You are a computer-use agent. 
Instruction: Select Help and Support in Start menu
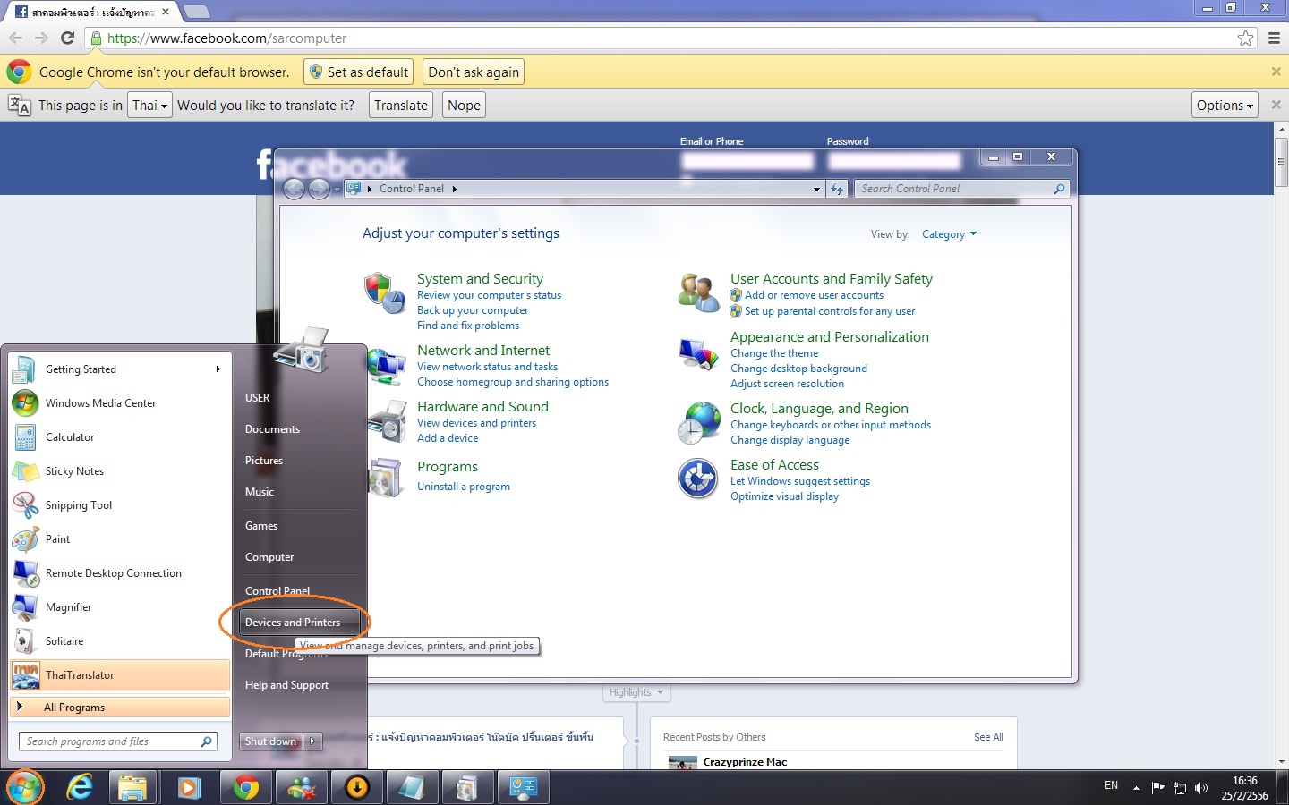pyautogui.click(x=286, y=685)
